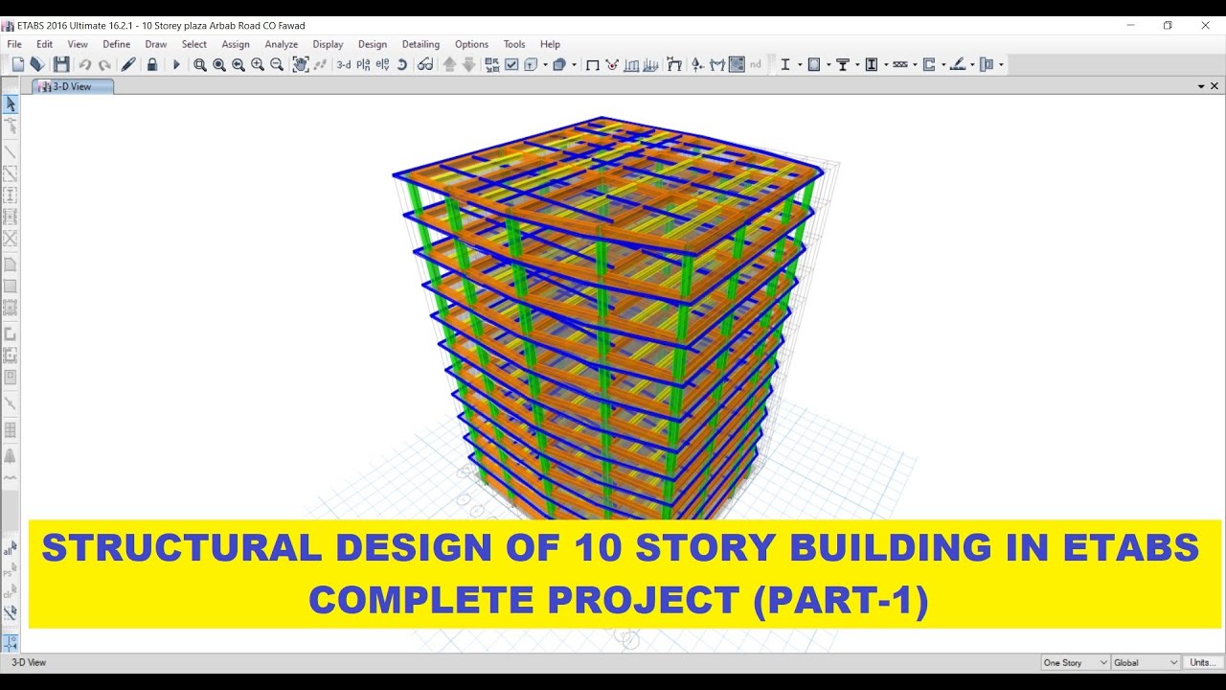The image size is (1226, 690).
Task: Open the view window list dropdown arrow
Action: [x=1201, y=86]
